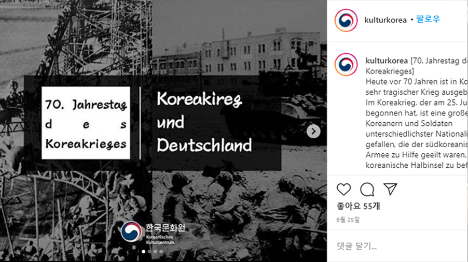The image size is (468, 262).
Task: Open comments via speech bubble icon
Action: tap(367, 190)
